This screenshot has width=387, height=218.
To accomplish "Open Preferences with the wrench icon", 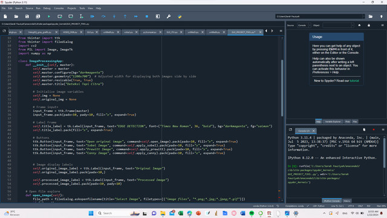I will [169, 16].
